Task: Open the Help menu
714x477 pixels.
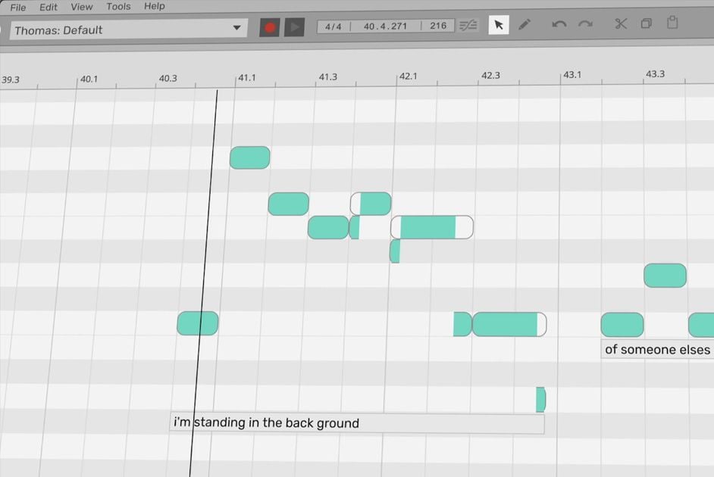Action: 155,6
